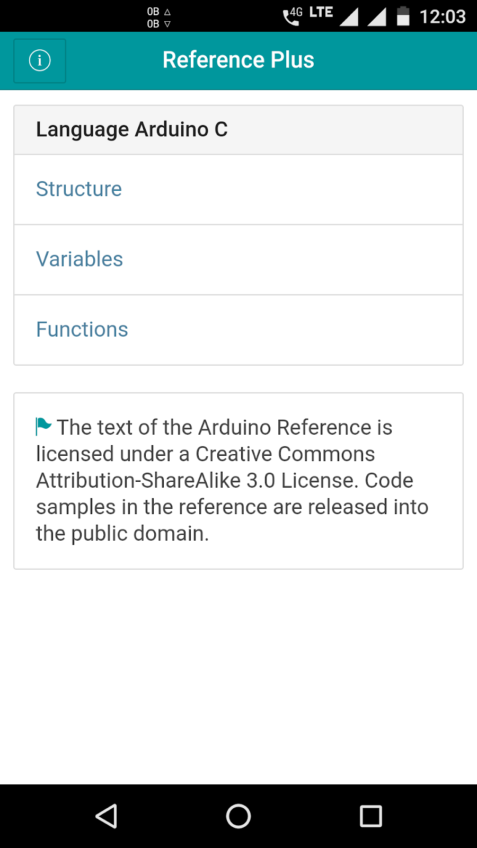The width and height of the screenshot is (477, 848).
Task: Open the app info button
Action: (40, 60)
